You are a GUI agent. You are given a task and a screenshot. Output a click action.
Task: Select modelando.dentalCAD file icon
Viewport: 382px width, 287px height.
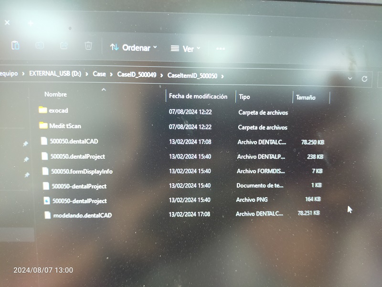tap(47, 215)
